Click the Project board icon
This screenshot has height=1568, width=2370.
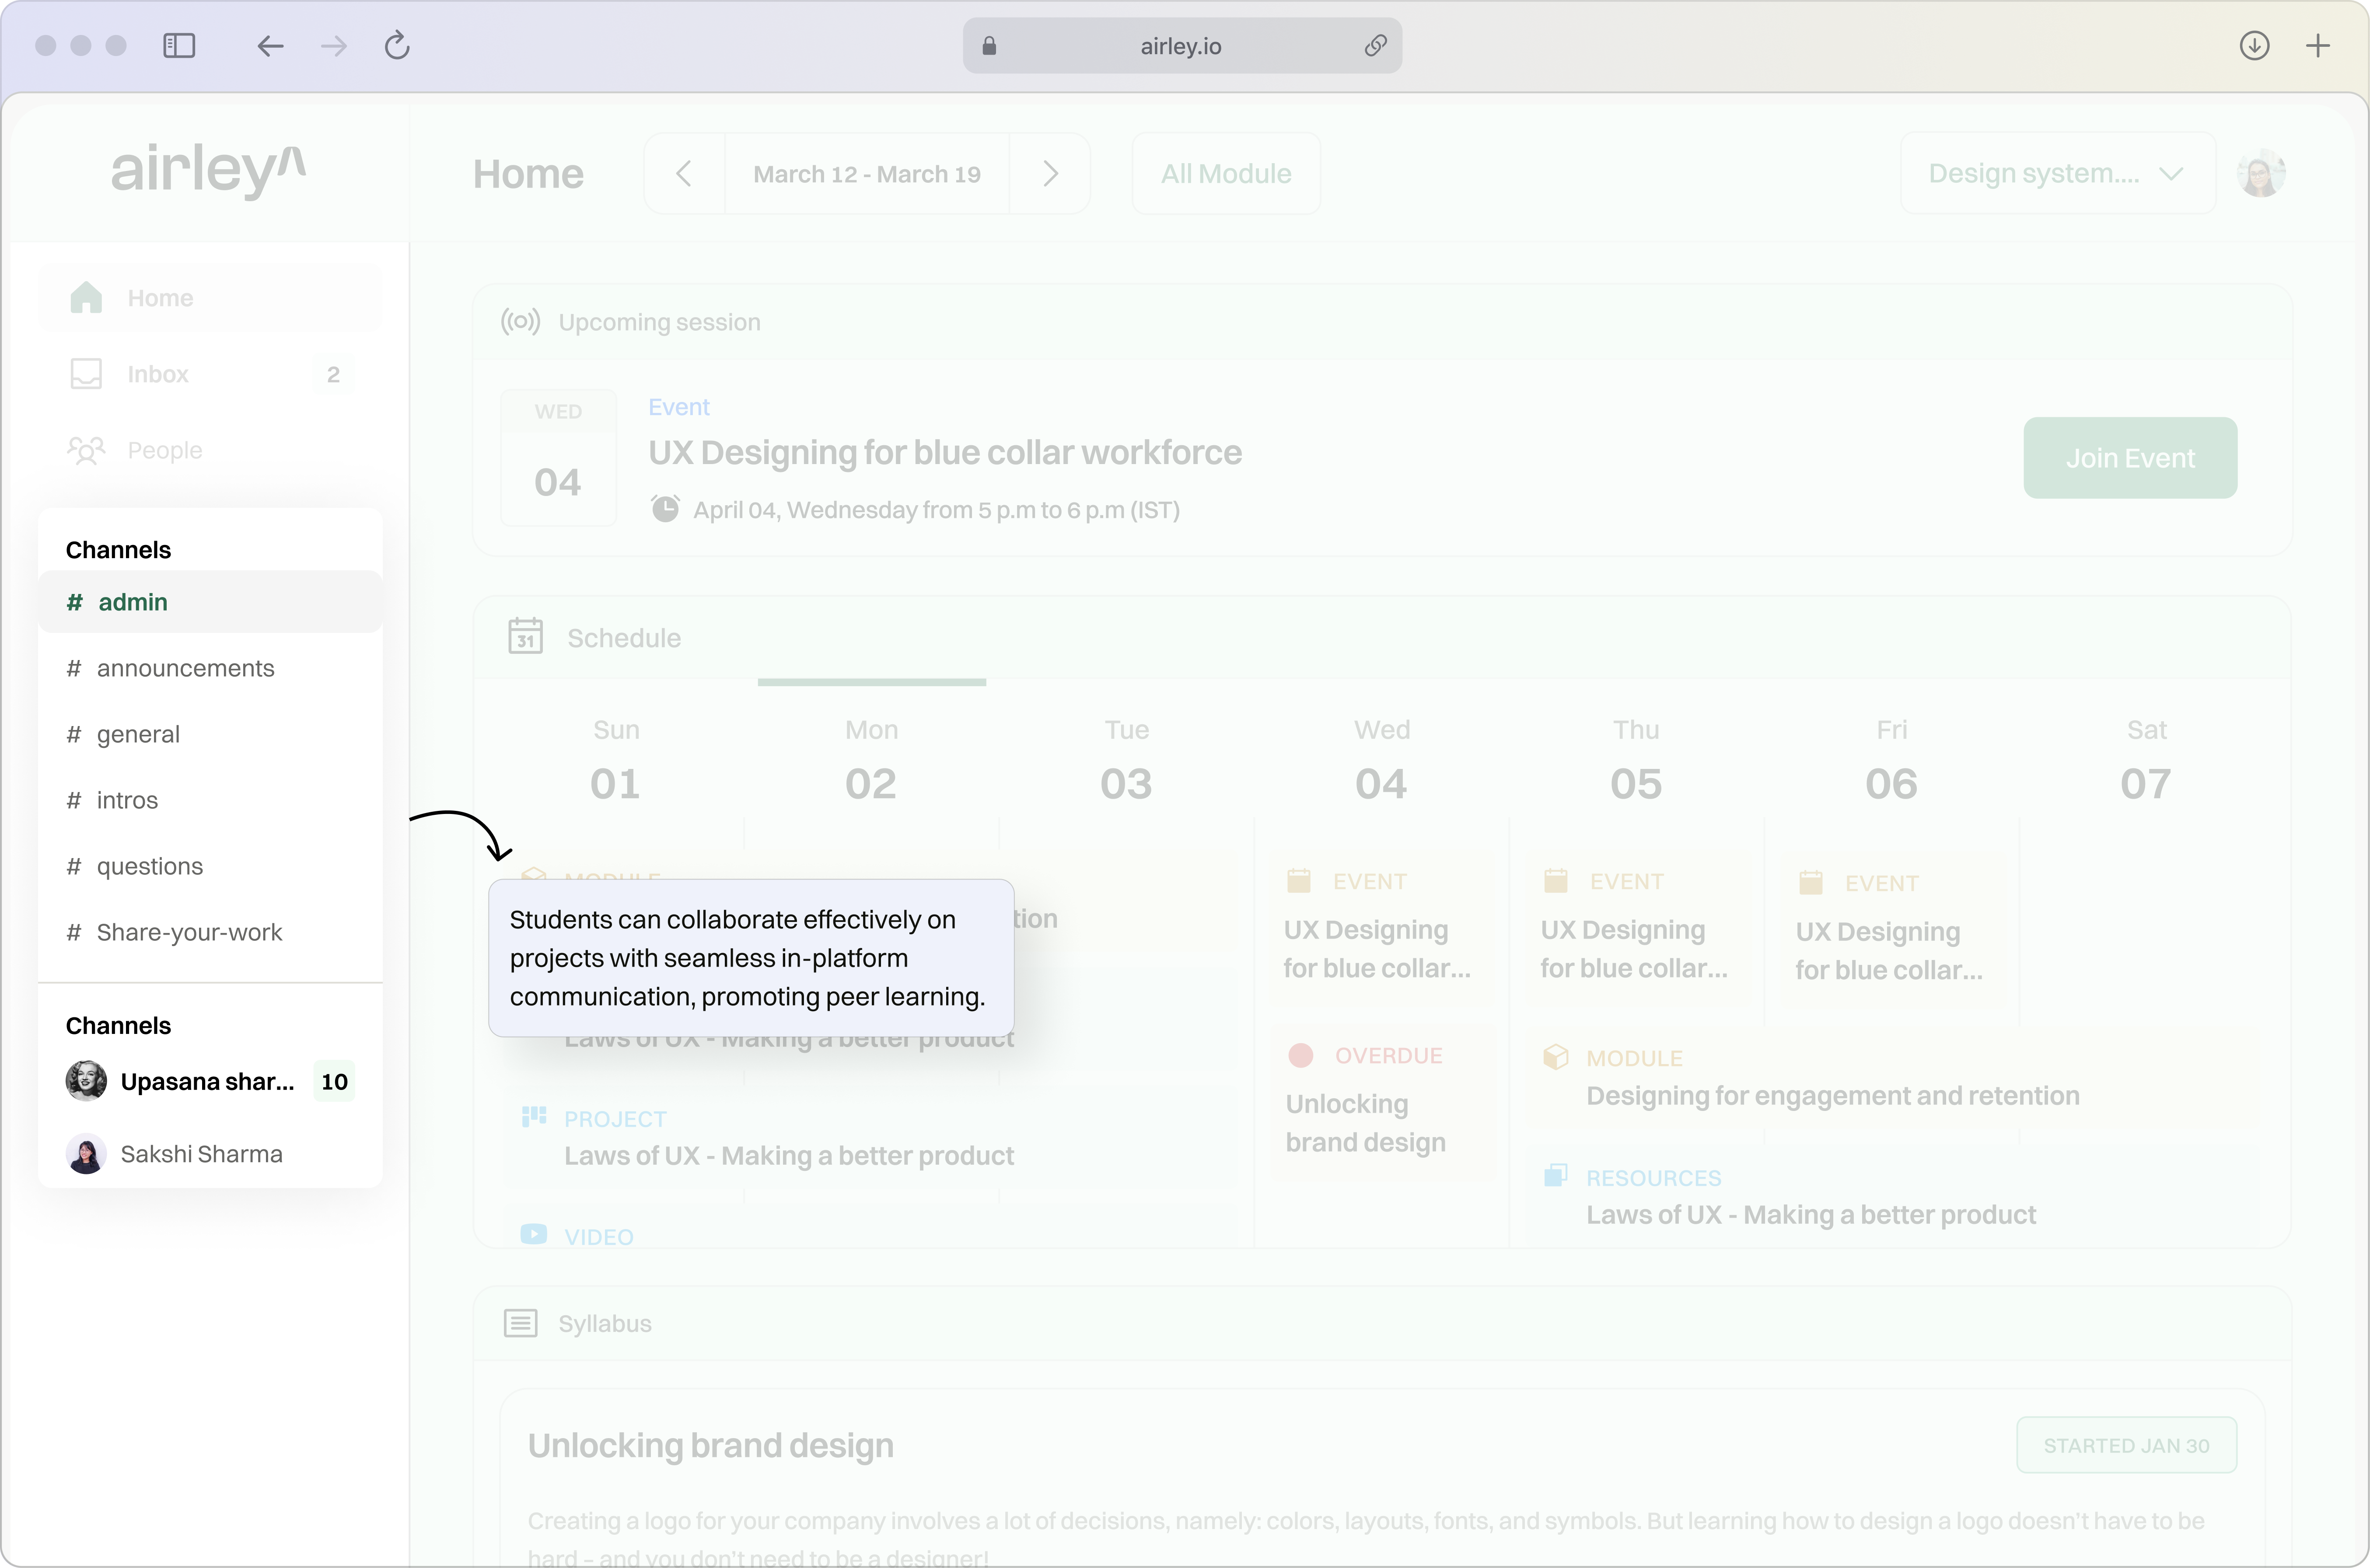534,1117
